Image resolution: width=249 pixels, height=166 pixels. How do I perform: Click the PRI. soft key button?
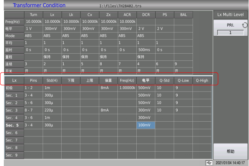pos(230,28)
